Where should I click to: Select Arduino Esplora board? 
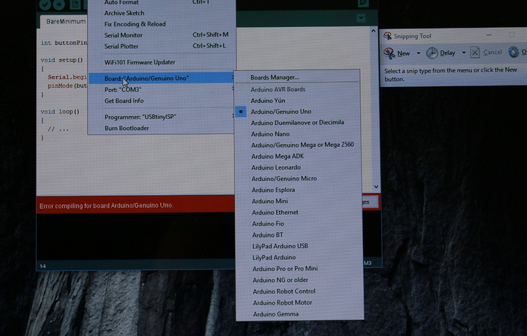[x=273, y=190]
